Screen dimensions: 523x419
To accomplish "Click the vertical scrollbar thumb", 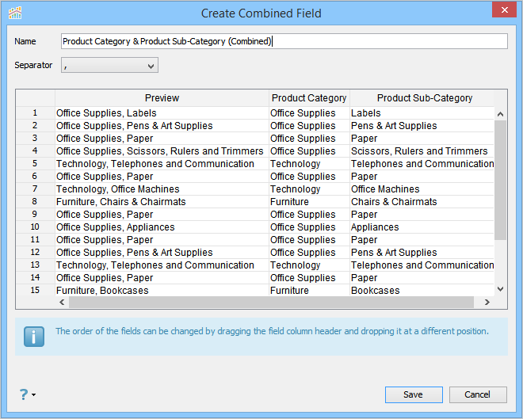I will coord(500,178).
